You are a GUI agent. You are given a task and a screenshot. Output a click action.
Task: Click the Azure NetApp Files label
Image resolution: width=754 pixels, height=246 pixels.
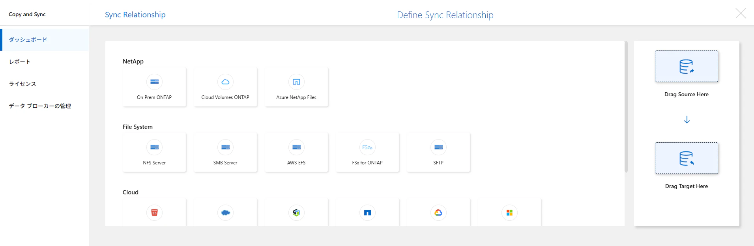tap(296, 97)
